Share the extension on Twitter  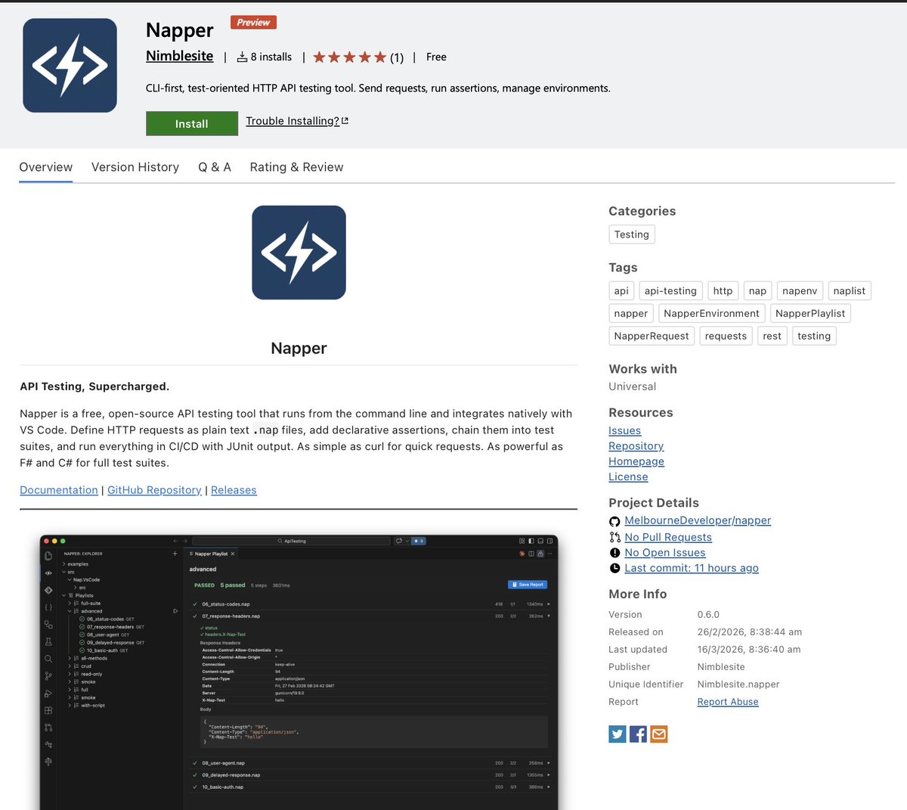pyautogui.click(x=618, y=734)
